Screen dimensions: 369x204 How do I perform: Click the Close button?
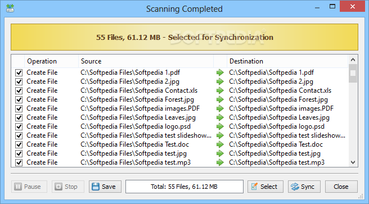[341, 187]
